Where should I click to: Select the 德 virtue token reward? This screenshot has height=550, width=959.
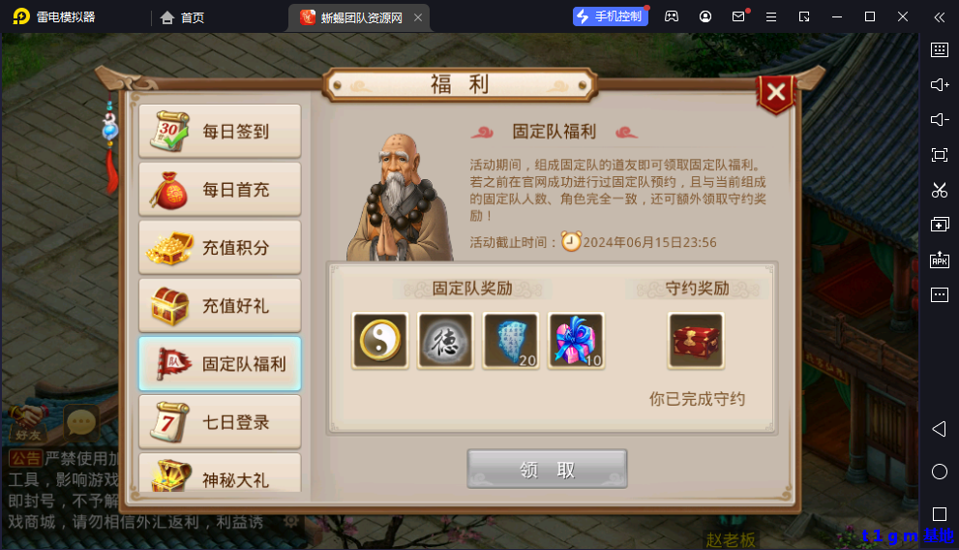pyautogui.click(x=445, y=341)
